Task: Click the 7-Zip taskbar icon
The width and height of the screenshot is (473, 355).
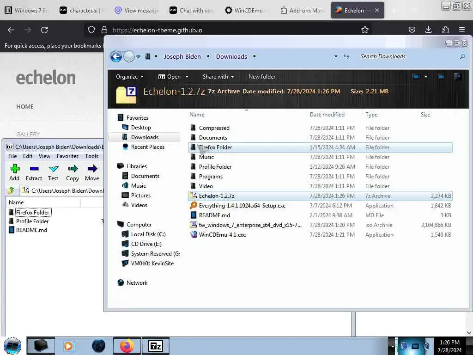Action: (156, 346)
